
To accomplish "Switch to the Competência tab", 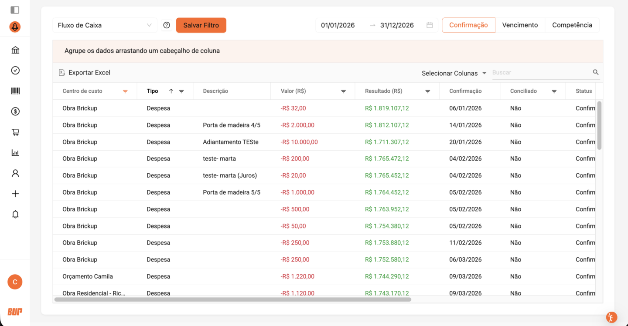I will [x=572, y=25].
